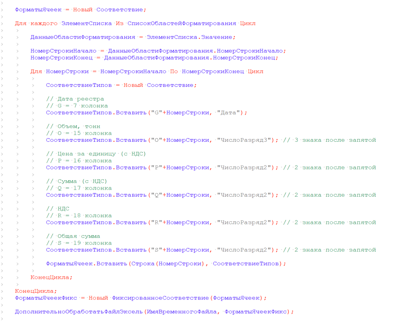Click the СписокОбластейФорматирования identifier
The width and height of the screenshot is (399, 322).
click(182, 23)
